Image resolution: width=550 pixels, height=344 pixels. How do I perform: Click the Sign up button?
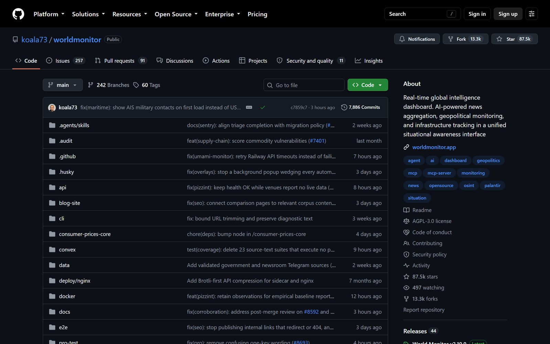[x=508, y=14]
